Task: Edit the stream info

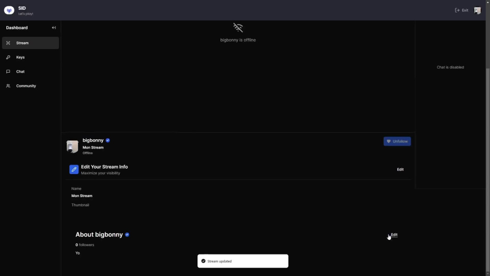Action: click(x=400, y=170)
